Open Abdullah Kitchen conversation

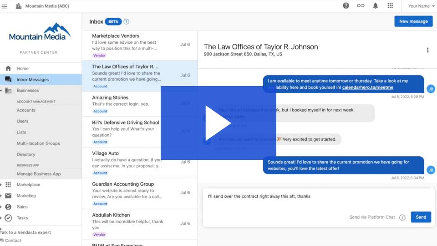pyautogui.click(x=140, y=224)
